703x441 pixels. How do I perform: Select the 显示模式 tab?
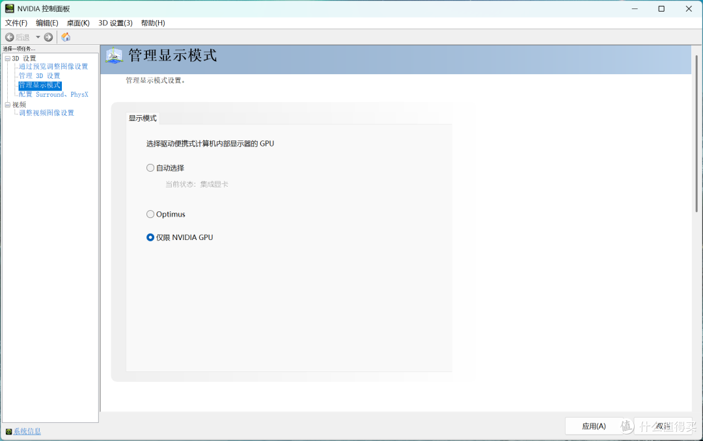[143, 118]
